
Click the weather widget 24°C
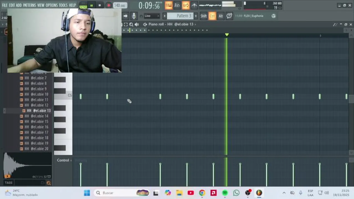tap(21, 193)
